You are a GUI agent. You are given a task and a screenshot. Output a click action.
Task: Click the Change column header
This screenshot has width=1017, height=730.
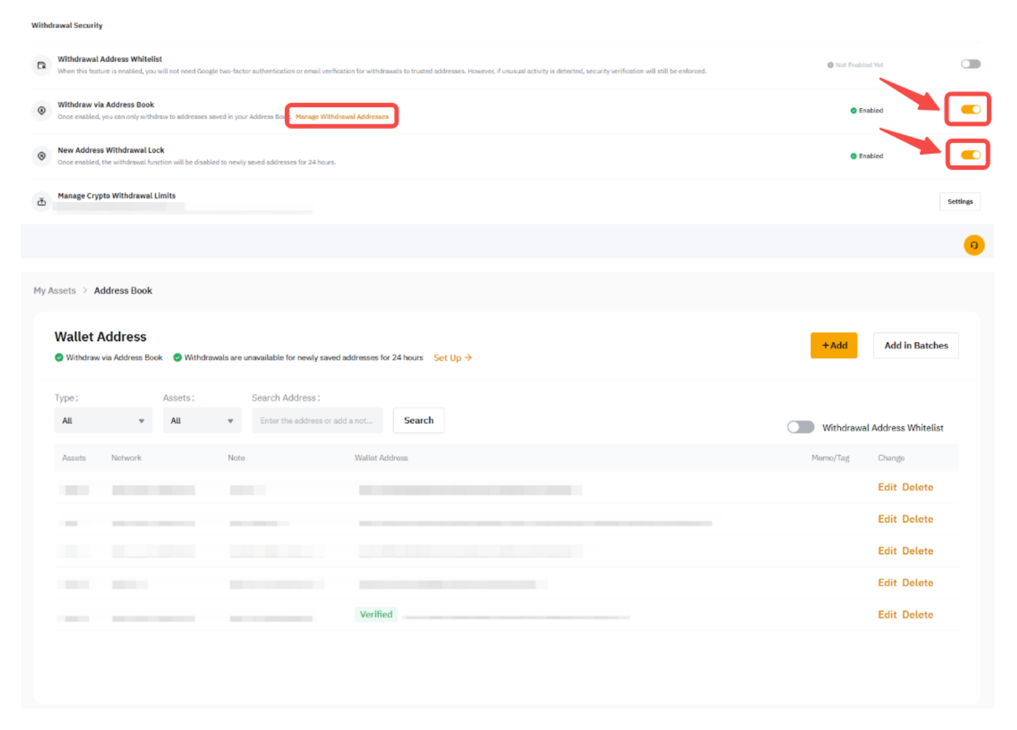point(891,458)
